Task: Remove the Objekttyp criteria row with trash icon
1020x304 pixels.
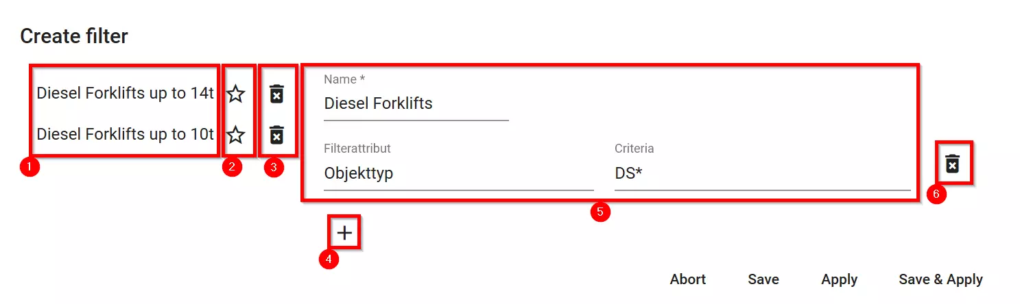Action: 952,164
